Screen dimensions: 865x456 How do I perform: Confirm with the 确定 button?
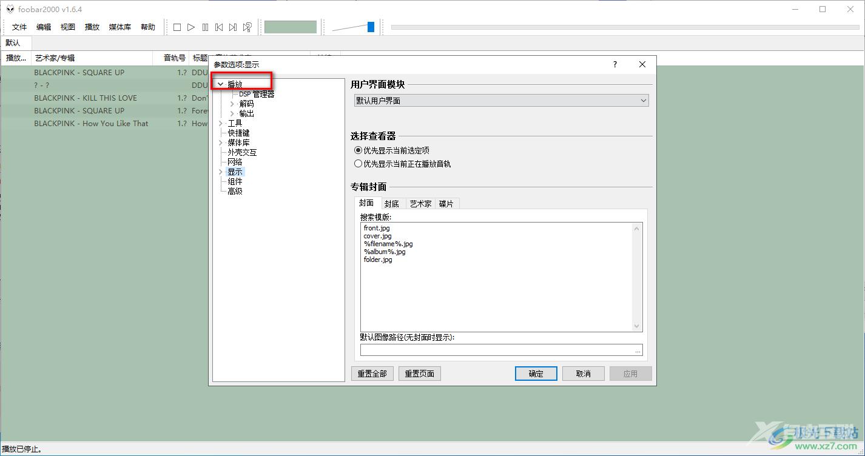pos(536,374)
